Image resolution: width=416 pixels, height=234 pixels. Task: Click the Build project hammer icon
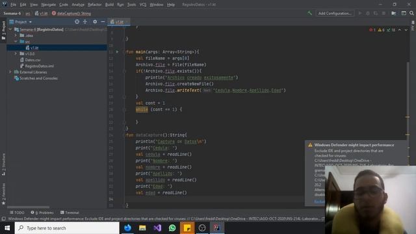click(x=309, y=13)
